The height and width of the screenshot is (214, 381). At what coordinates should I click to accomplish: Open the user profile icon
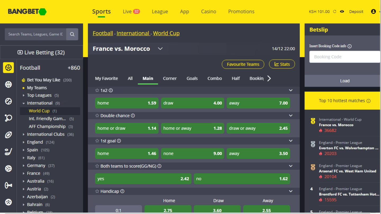(x=373, y=12)
